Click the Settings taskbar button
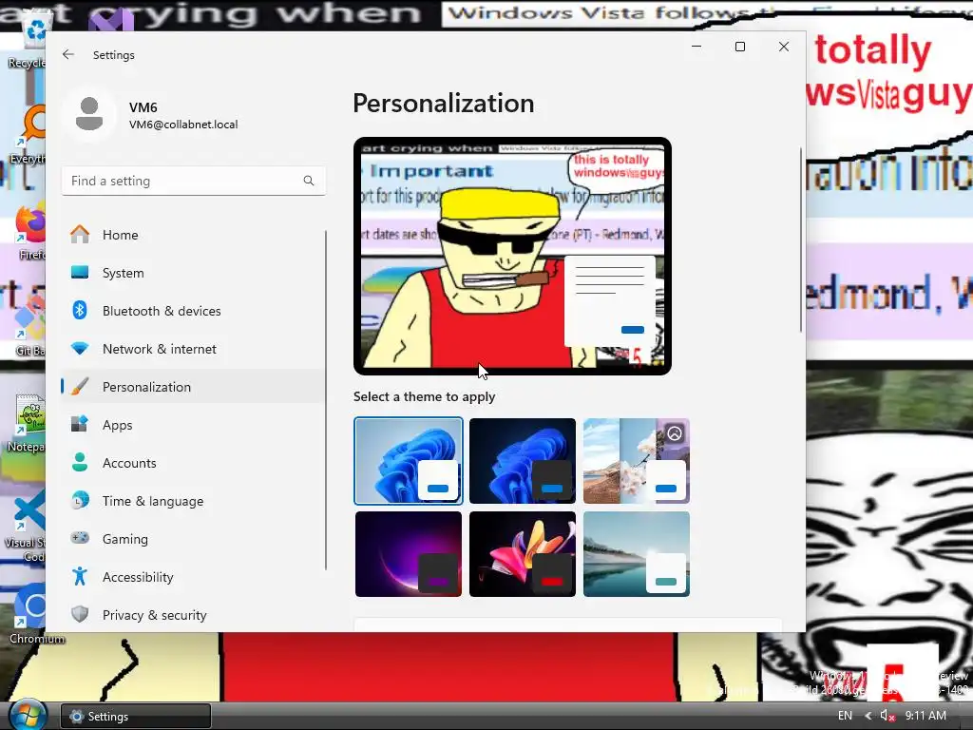The width and height of the screenshot is (973, 730). click(135, 716)
